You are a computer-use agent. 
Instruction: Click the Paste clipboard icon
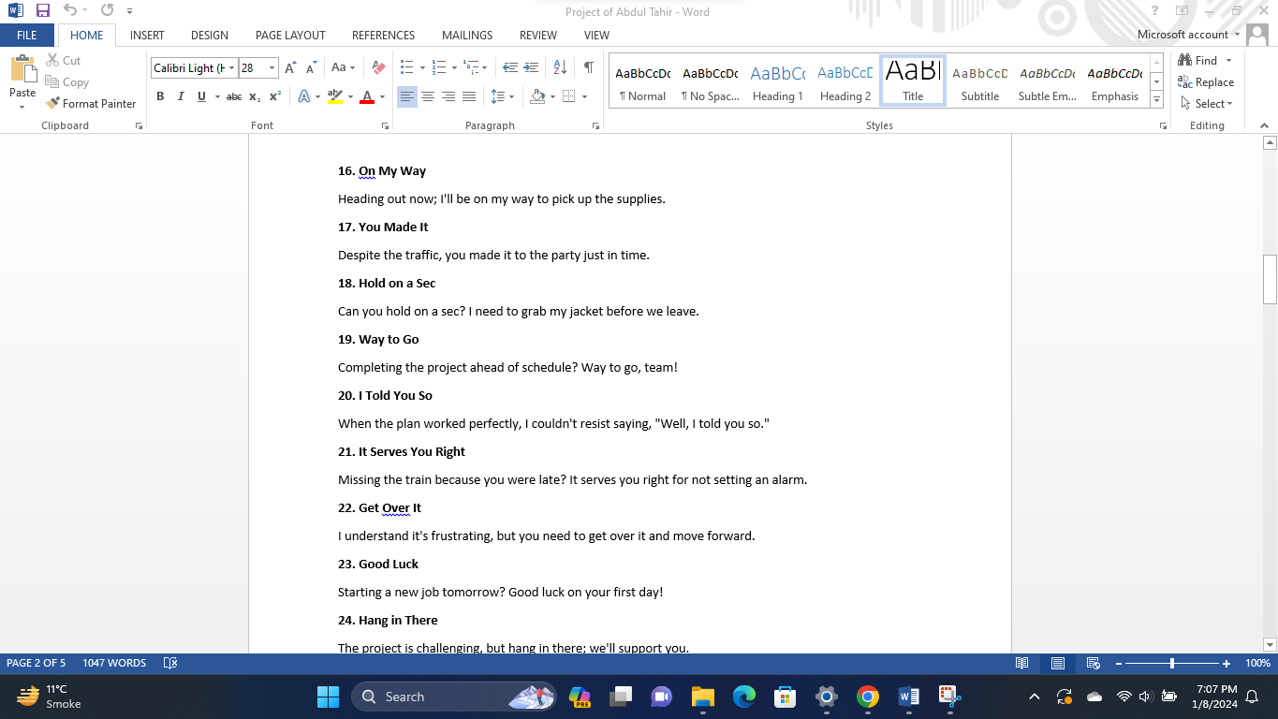tap(22, 70)
